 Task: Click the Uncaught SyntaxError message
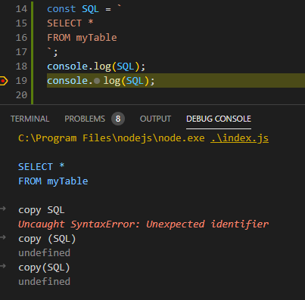pos(144,224)
